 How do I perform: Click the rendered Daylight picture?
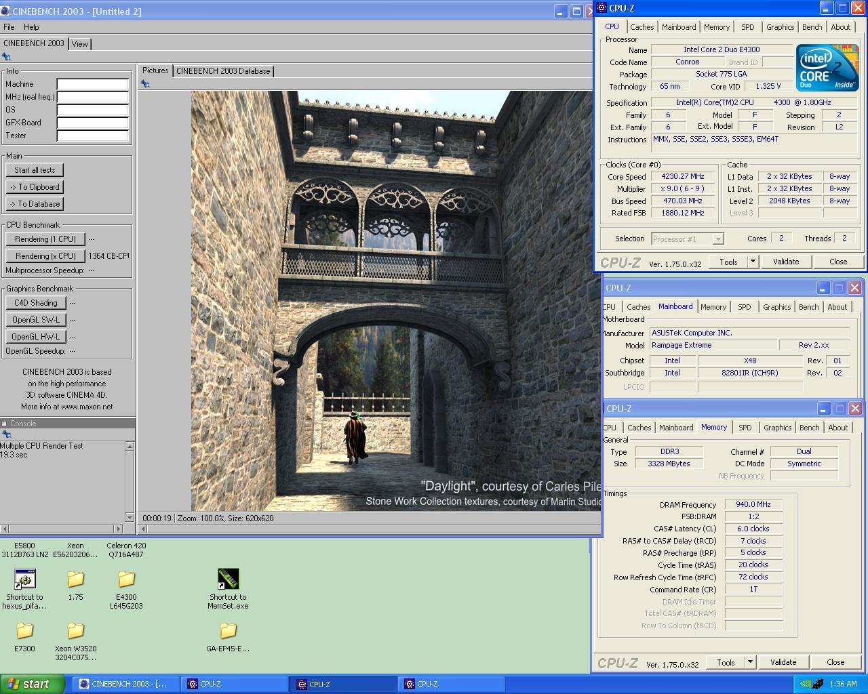pyautogui.click(x=396, y=301)
